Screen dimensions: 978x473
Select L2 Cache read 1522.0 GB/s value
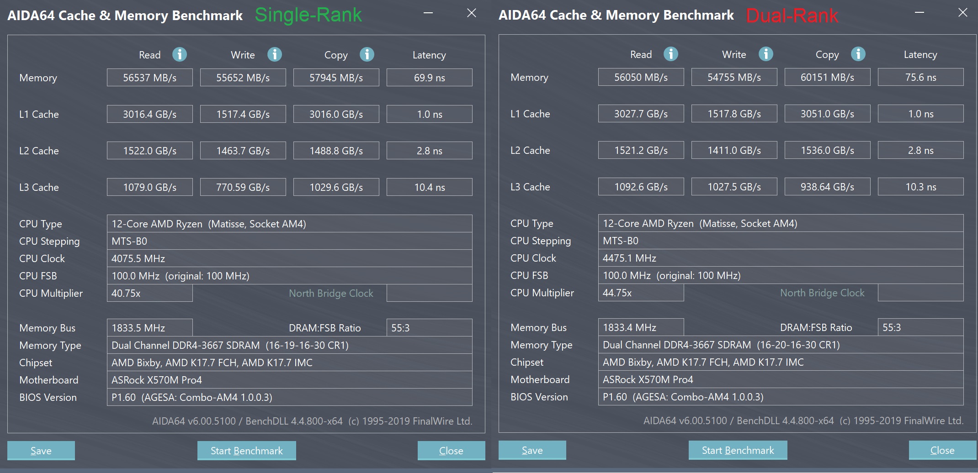(150, 151)
